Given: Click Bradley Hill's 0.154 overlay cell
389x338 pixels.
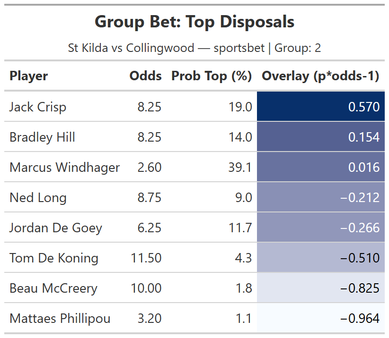Looking at the screenshot, I should tap(320, 137).
